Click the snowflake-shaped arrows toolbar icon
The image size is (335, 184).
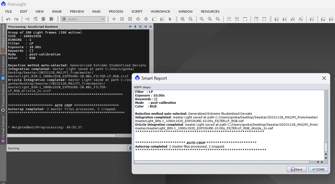tap(138, 19)
